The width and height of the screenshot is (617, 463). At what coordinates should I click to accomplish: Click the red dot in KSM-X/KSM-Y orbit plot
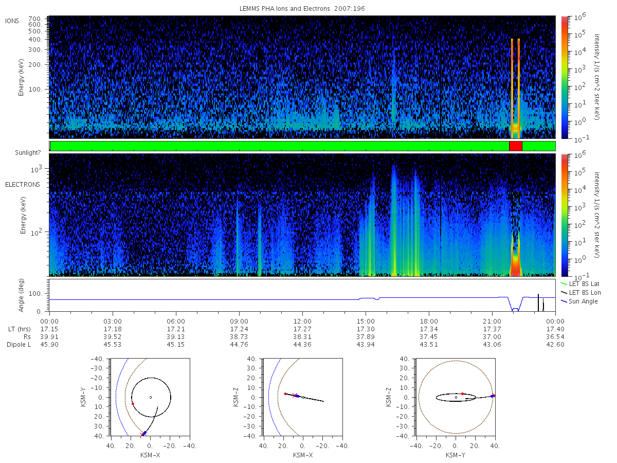[x=133, y=404]
